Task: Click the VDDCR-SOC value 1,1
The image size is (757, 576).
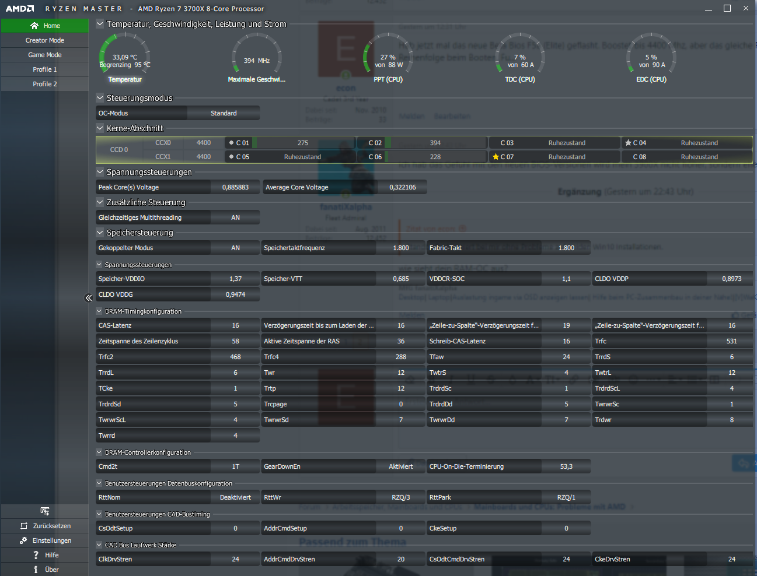Action: coord(566,279)
